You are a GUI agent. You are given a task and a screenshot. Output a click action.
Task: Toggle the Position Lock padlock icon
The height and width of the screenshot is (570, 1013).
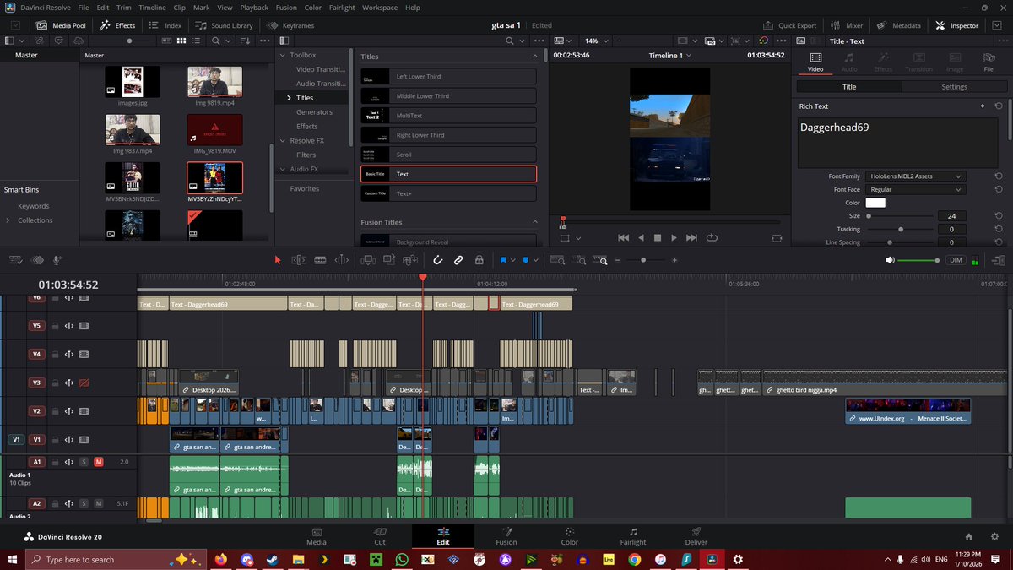(479, 260)
